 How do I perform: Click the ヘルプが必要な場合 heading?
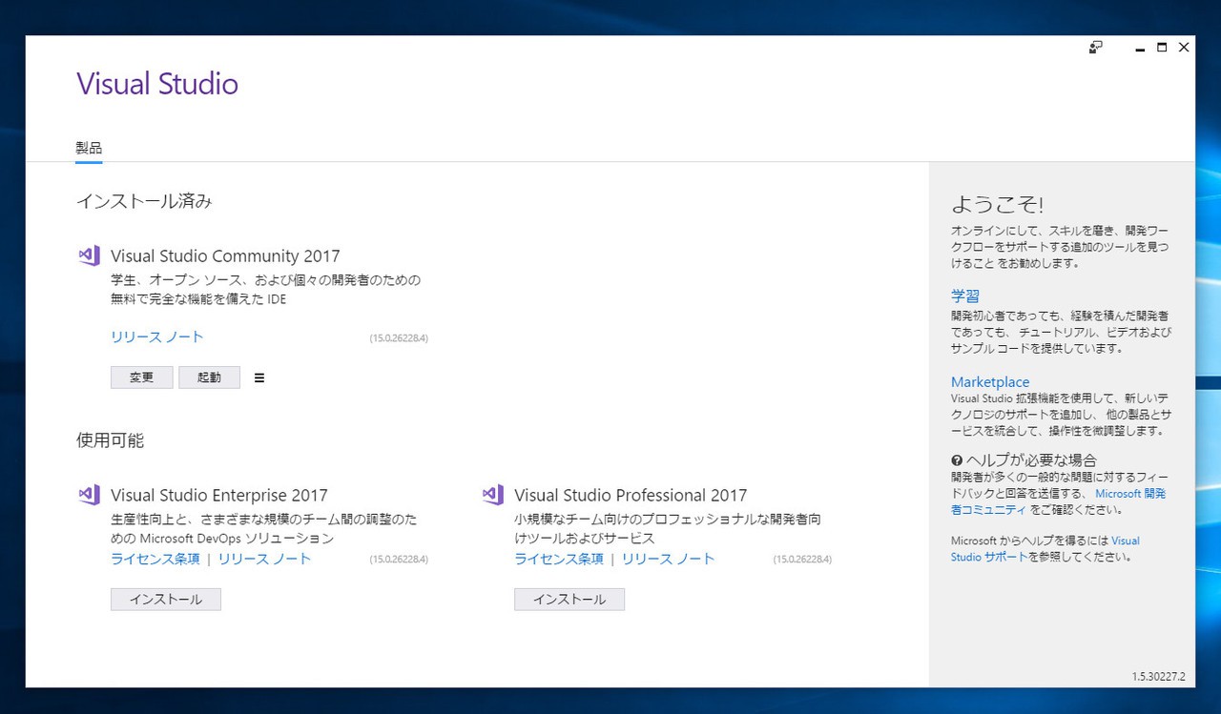point(1031,460)
